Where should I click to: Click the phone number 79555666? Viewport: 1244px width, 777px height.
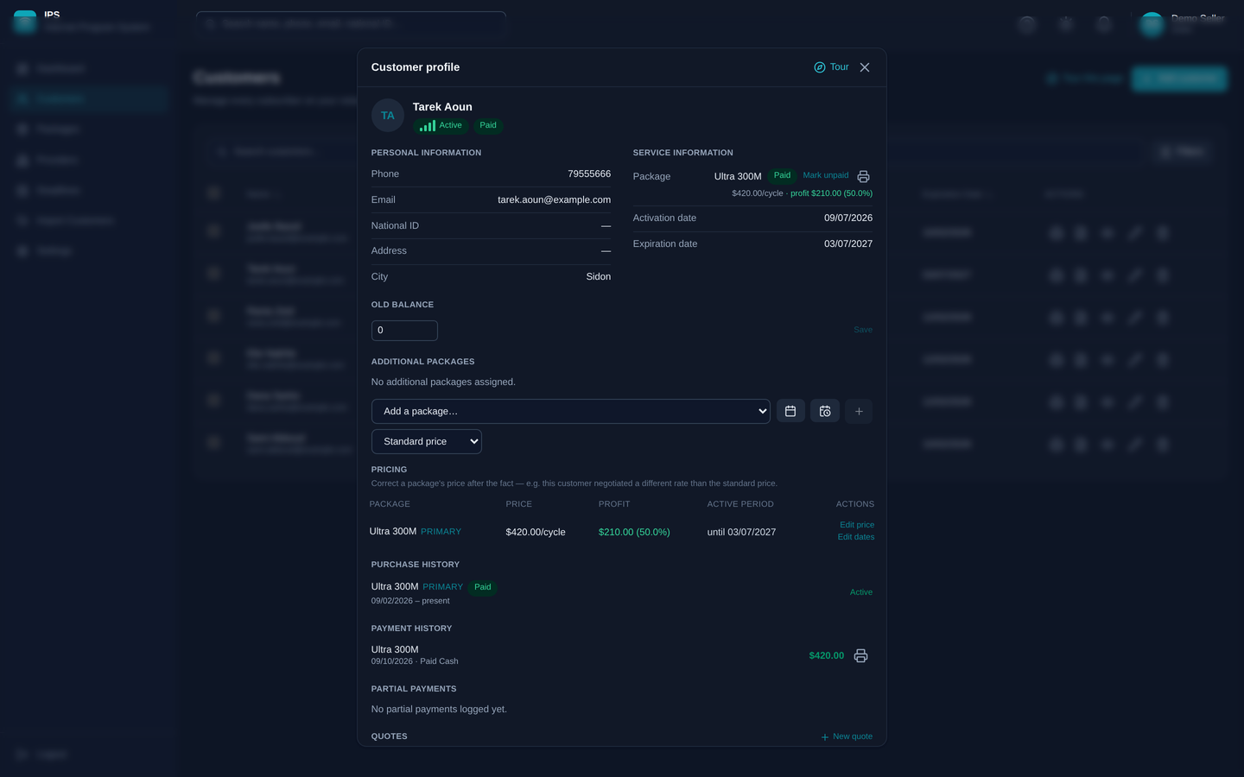[x=589, y=174]
